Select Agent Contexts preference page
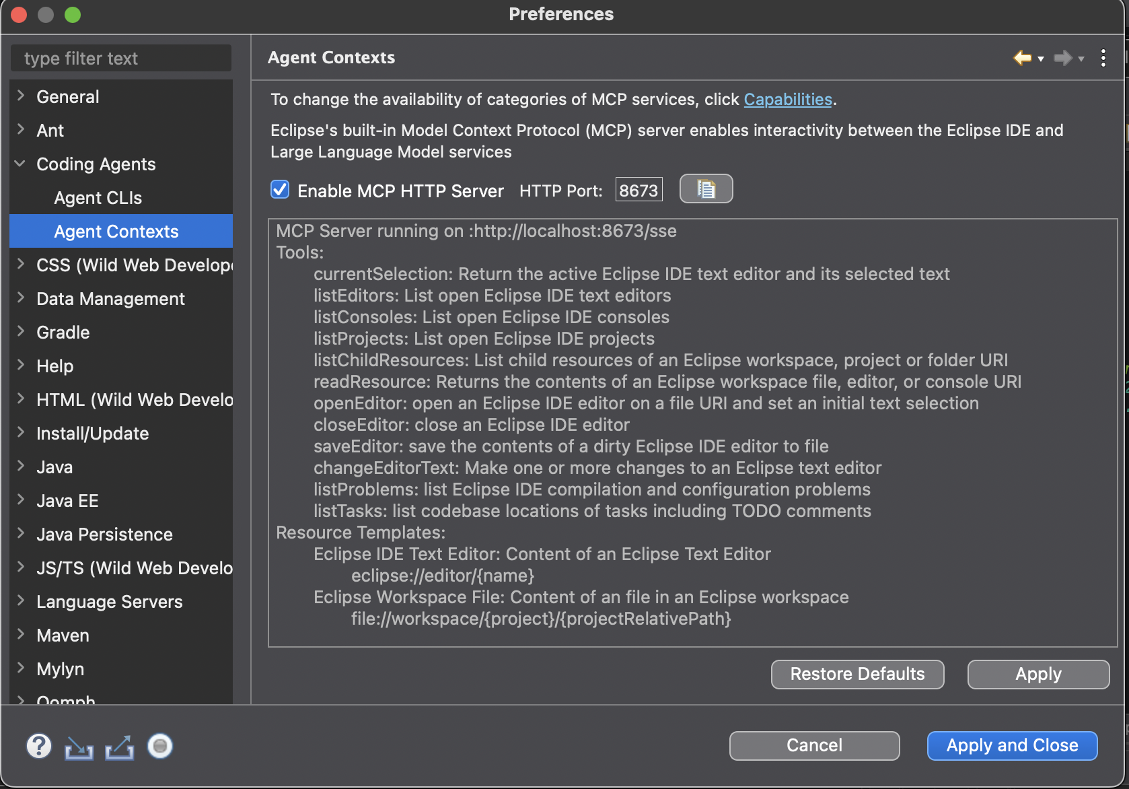Image resolution: width=1129 pixels, height=789 pixels. 121,231
